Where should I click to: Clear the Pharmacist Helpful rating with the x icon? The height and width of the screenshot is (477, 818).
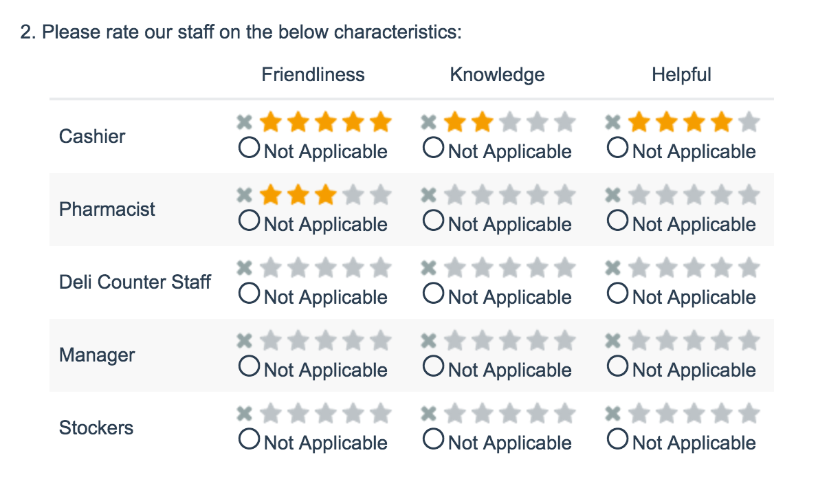(x=612, y=196)
